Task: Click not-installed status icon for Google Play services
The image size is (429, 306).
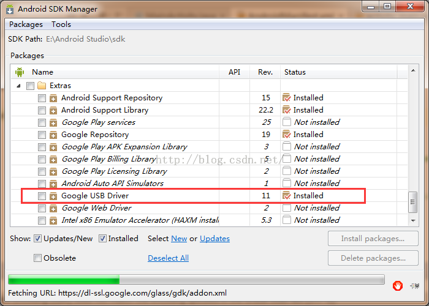Action: point(286,122)
